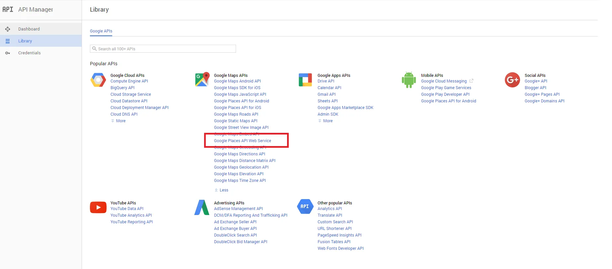612x269 pixels.
Task: Open Analytics API link
Action: pos(330,209)
